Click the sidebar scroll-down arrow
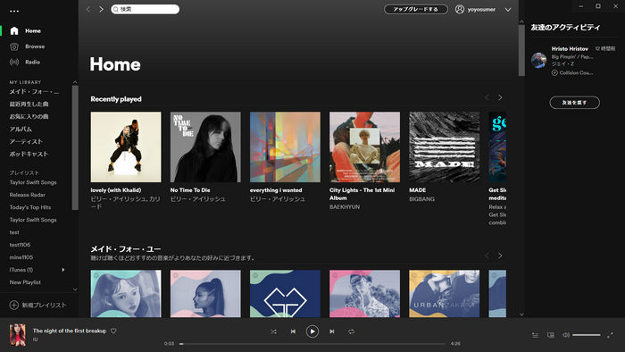The width and height of the screenshot is (625, 352). pyautogui.click(x=75, y=289)
